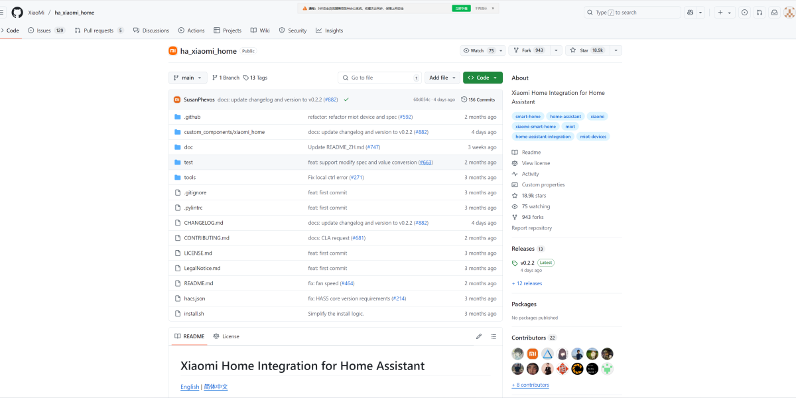Switch to the License tab in README panel
796x398 pixels.
coord(226,336)
